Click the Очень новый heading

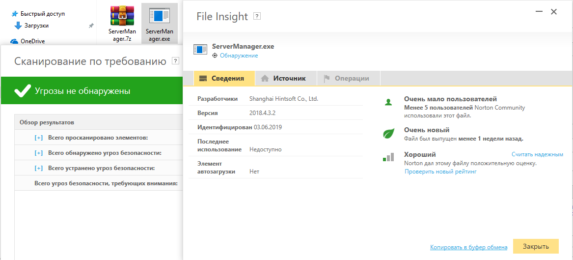pos(427,130)
